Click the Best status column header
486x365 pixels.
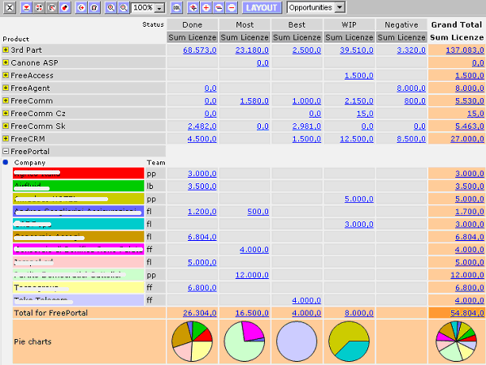(x=297, y=24)
